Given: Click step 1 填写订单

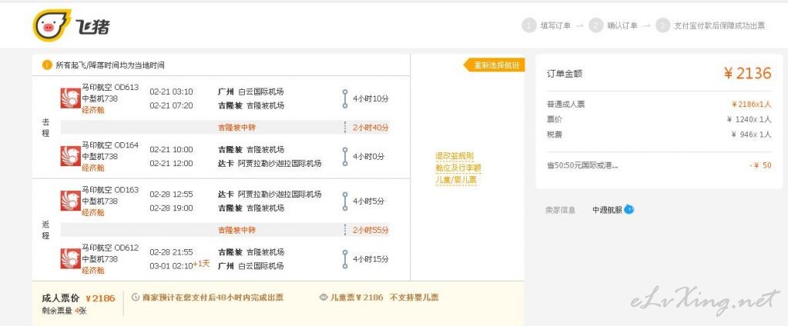Looking at the screenshot, I should click(547, 25).
